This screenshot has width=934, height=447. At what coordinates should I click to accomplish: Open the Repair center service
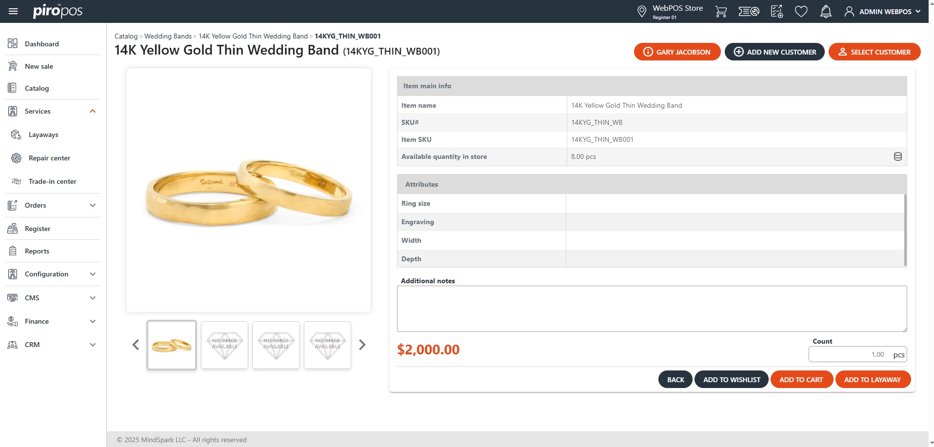pos(49,158)
